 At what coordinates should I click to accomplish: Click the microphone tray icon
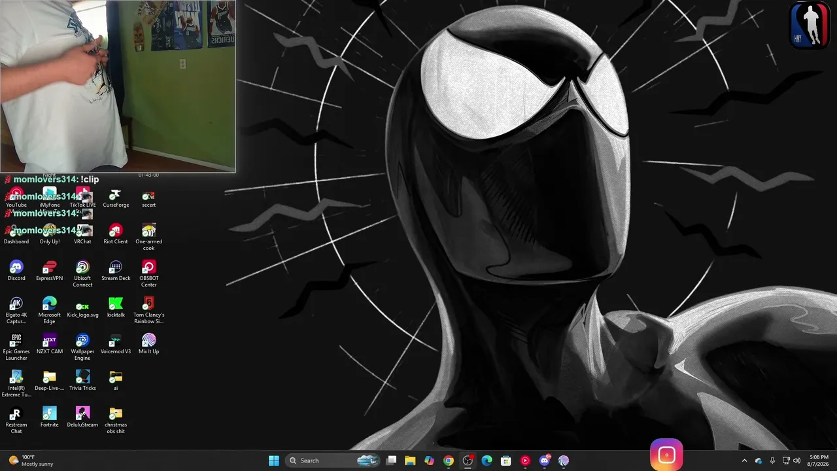[772, 461]
